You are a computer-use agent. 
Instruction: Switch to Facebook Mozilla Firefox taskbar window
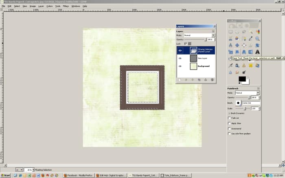[x=79, y=176]
